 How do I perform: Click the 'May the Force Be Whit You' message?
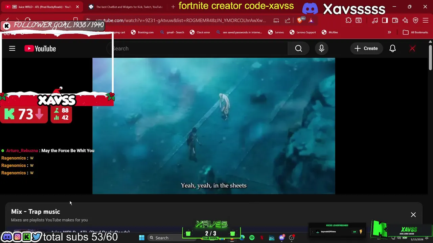click(68, 151)
